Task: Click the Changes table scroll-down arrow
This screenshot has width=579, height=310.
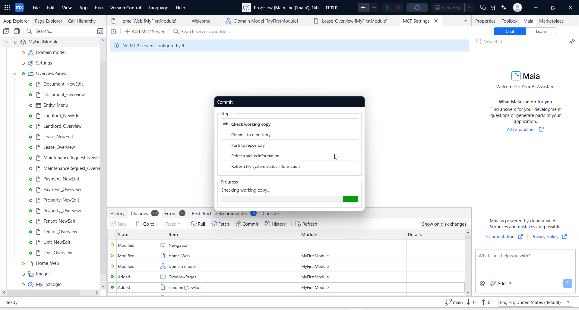Action: click(468, 293)
